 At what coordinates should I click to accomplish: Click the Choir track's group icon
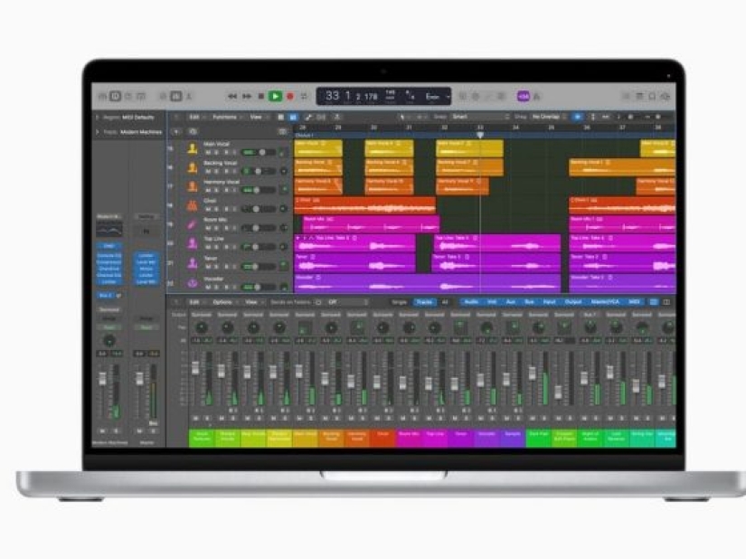tap(193, 206)
